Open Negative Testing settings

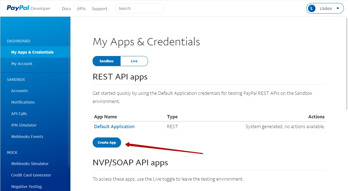click(26, 186)
